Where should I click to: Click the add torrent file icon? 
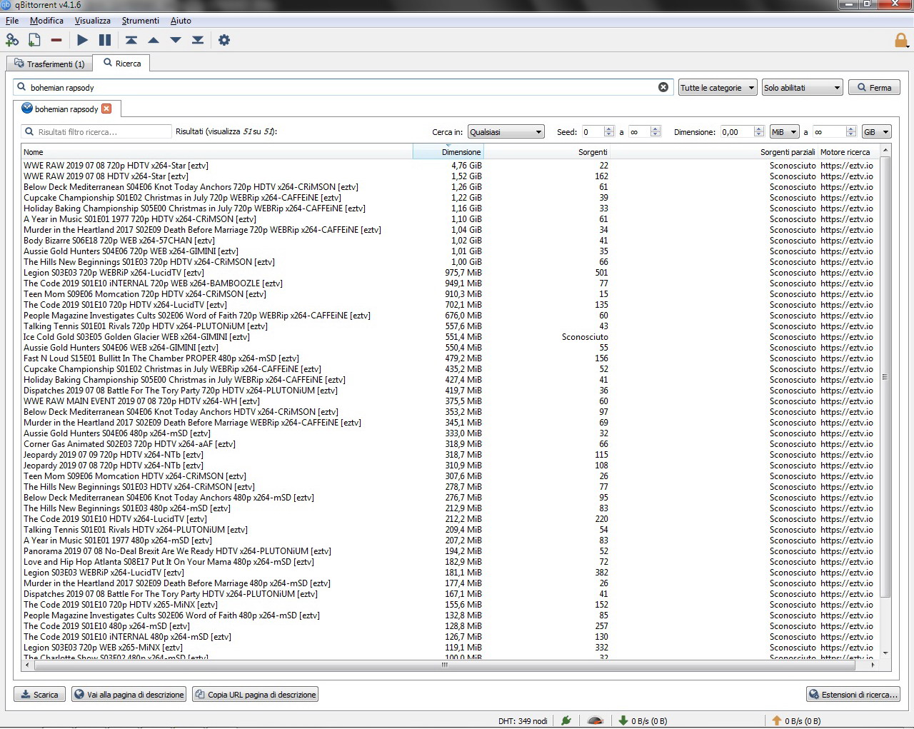34,40
